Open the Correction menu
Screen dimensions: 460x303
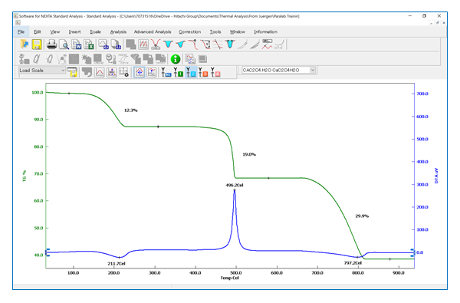190,31
